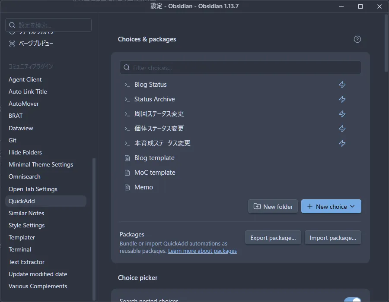
Task: Click the macro icon beside 本育成ステータス変更
Action: pyautogui.click(x=127, y=143)
